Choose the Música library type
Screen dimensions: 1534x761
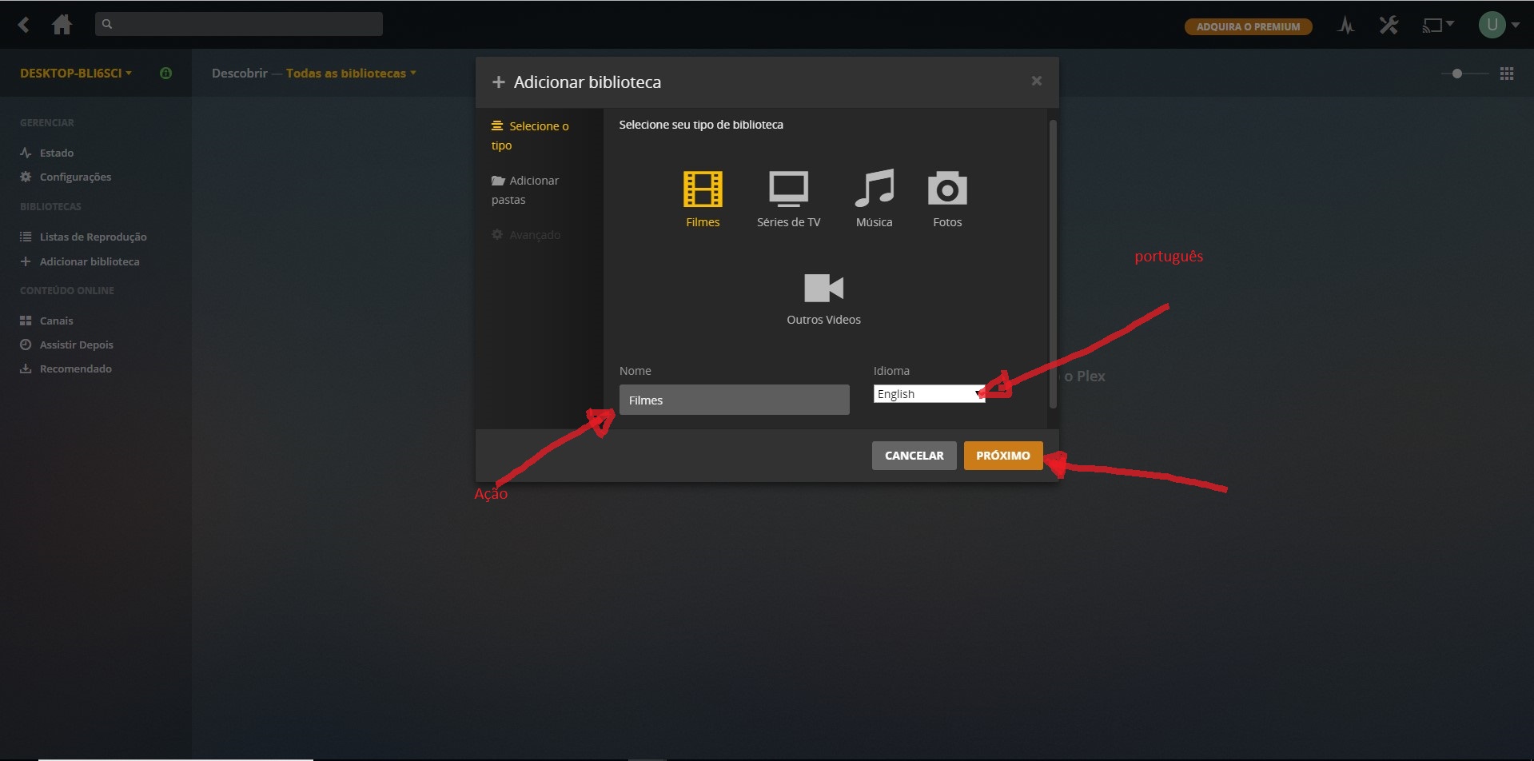point(874,199)
